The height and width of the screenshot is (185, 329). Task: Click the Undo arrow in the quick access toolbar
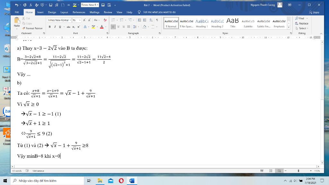(17, 5)
